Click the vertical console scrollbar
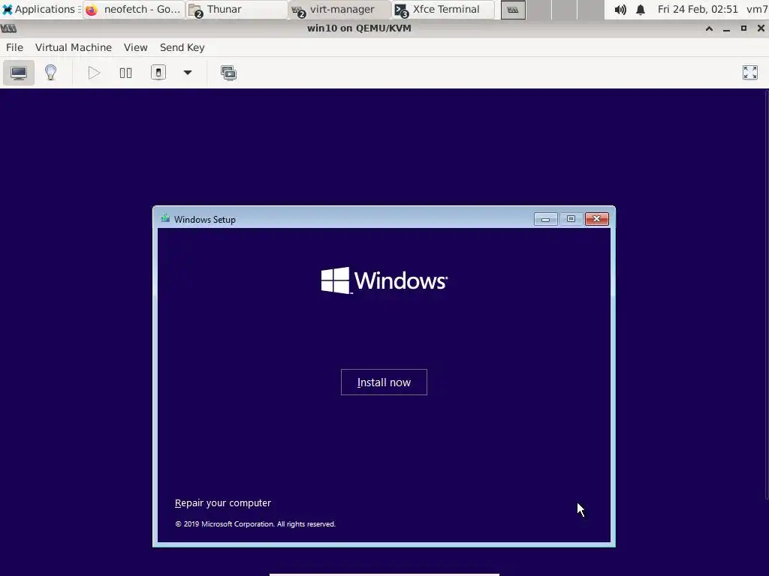This screenshot has width=769, height=576. [x=766, y=294]
